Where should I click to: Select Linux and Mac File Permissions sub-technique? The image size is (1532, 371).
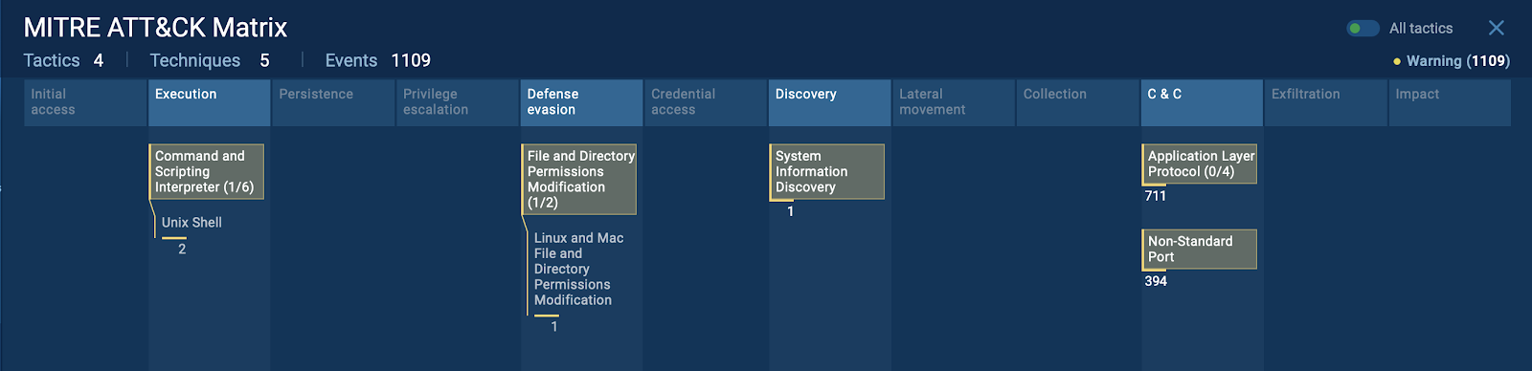[578, 269]
